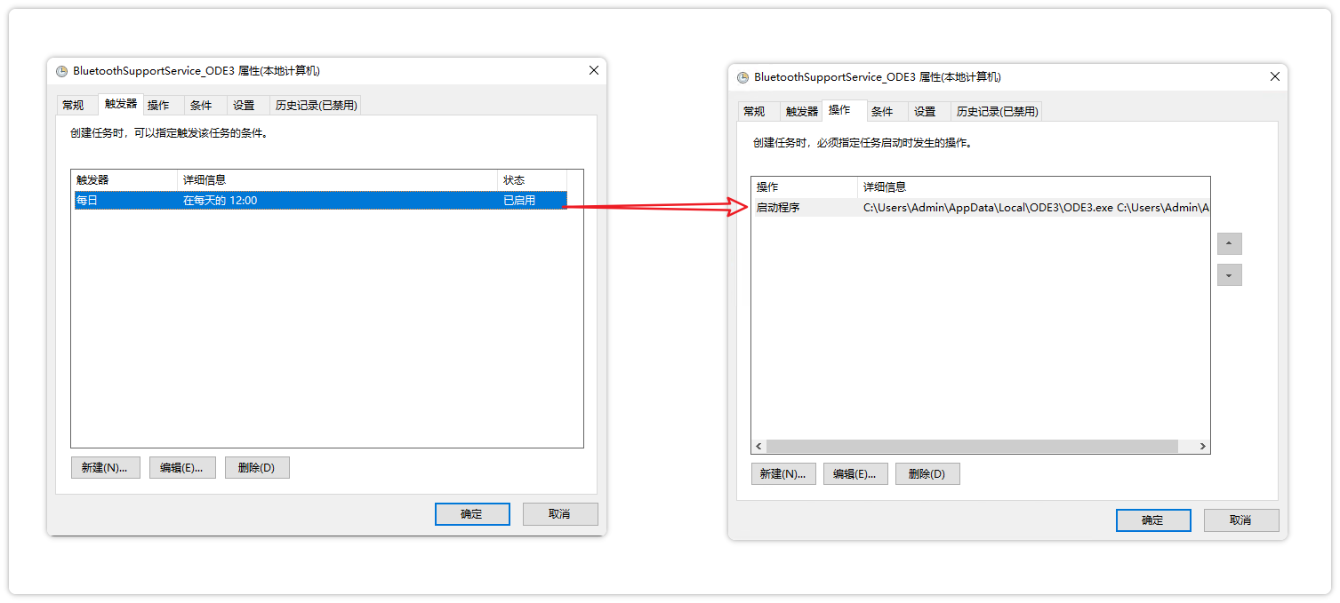Click 新建(N)... button under trigger list
Viewport: 1340px width, 603px height.
pos(105,468)
